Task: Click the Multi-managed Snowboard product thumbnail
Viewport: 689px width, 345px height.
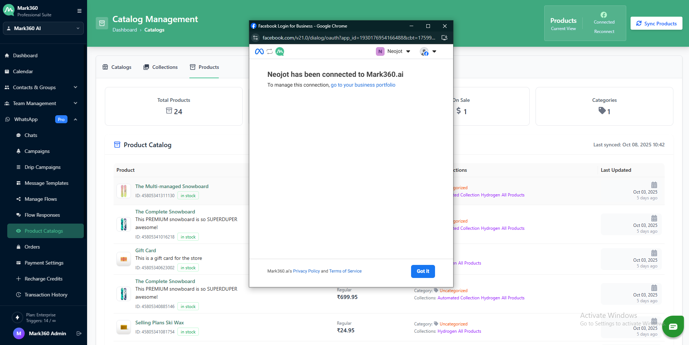Action: [123, 191]
